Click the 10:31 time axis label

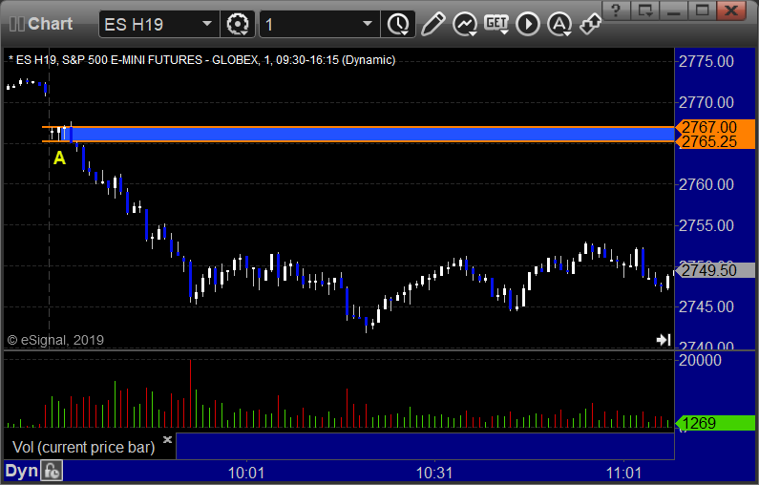click(434, 473)
